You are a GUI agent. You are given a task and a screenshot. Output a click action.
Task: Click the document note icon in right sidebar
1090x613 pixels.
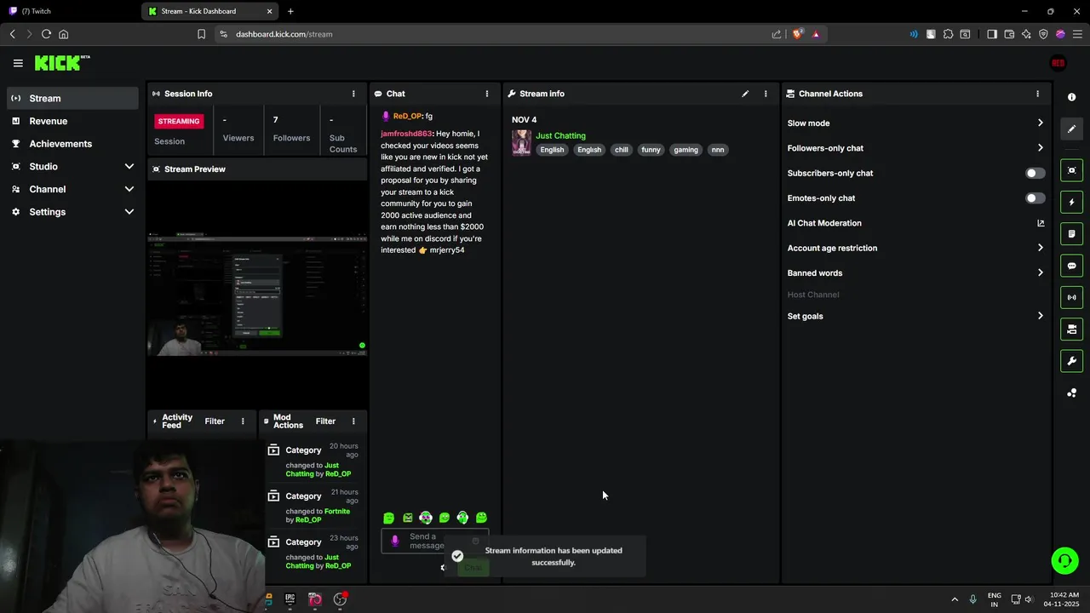pos(1071,233)
